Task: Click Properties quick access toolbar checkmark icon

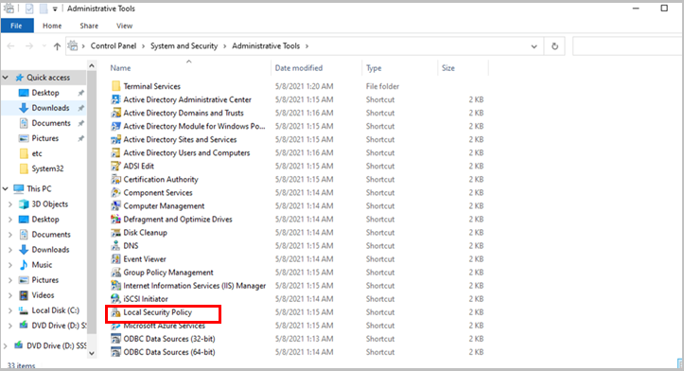Action: (x=29, y=9)
